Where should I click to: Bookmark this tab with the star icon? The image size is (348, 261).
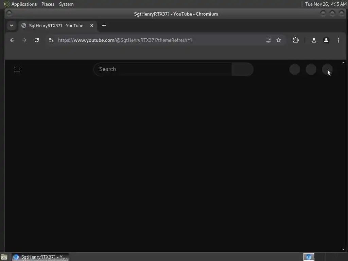[x=279, y=40]
